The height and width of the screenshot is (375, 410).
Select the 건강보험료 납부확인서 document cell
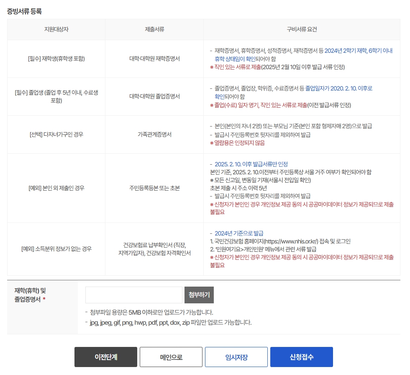(154, 249)
